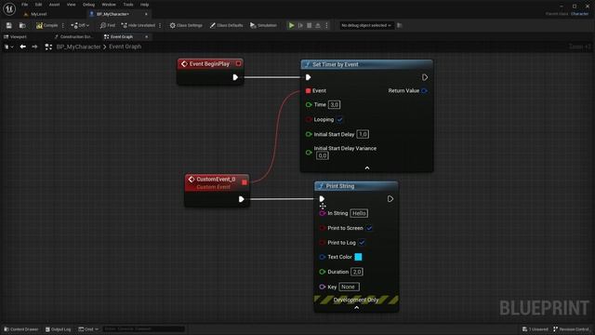595x335 pixels.
Task: Open the debug object selector dropdown
Action: (365, 25)
